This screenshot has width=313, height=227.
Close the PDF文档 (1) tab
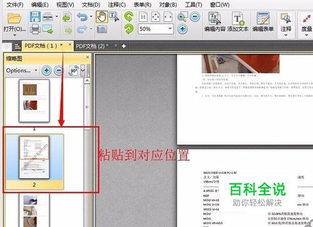click(70, 44)
